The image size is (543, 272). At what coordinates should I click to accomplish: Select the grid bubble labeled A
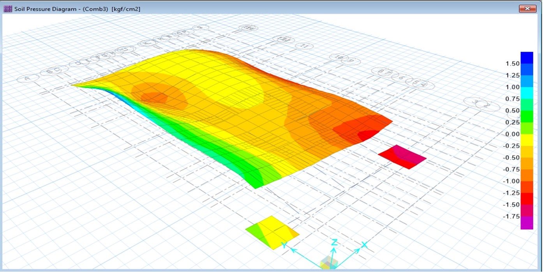tap(27, 79)
